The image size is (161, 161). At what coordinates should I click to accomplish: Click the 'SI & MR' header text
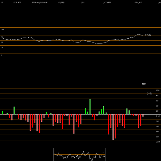[x=17, y=3]
